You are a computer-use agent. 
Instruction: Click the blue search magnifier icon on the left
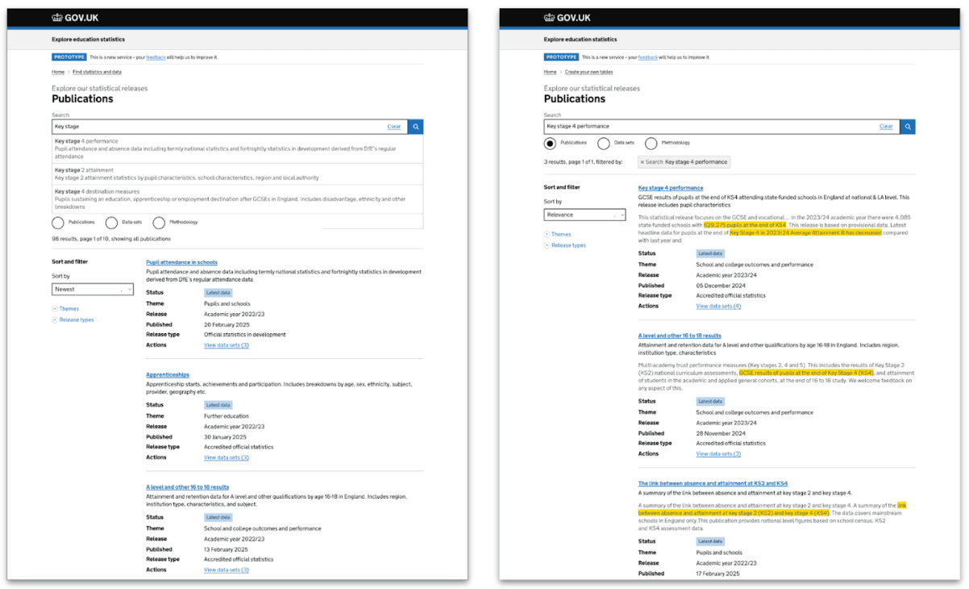[415, 127]
